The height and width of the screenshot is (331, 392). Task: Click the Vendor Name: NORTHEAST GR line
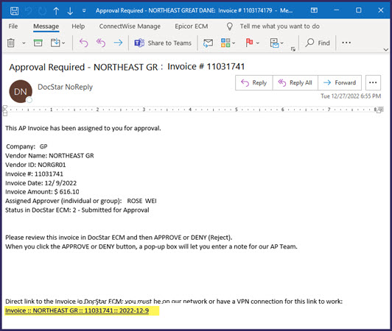point(49,156)
